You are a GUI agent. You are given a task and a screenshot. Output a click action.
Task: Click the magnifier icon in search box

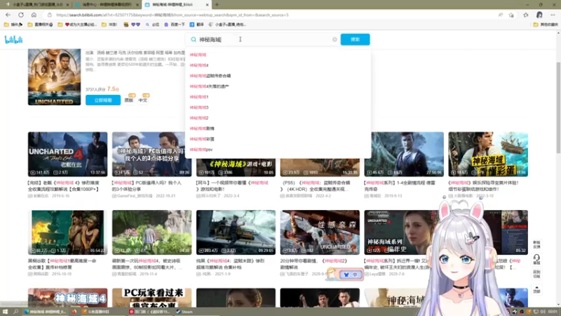(x=194, y=39)
